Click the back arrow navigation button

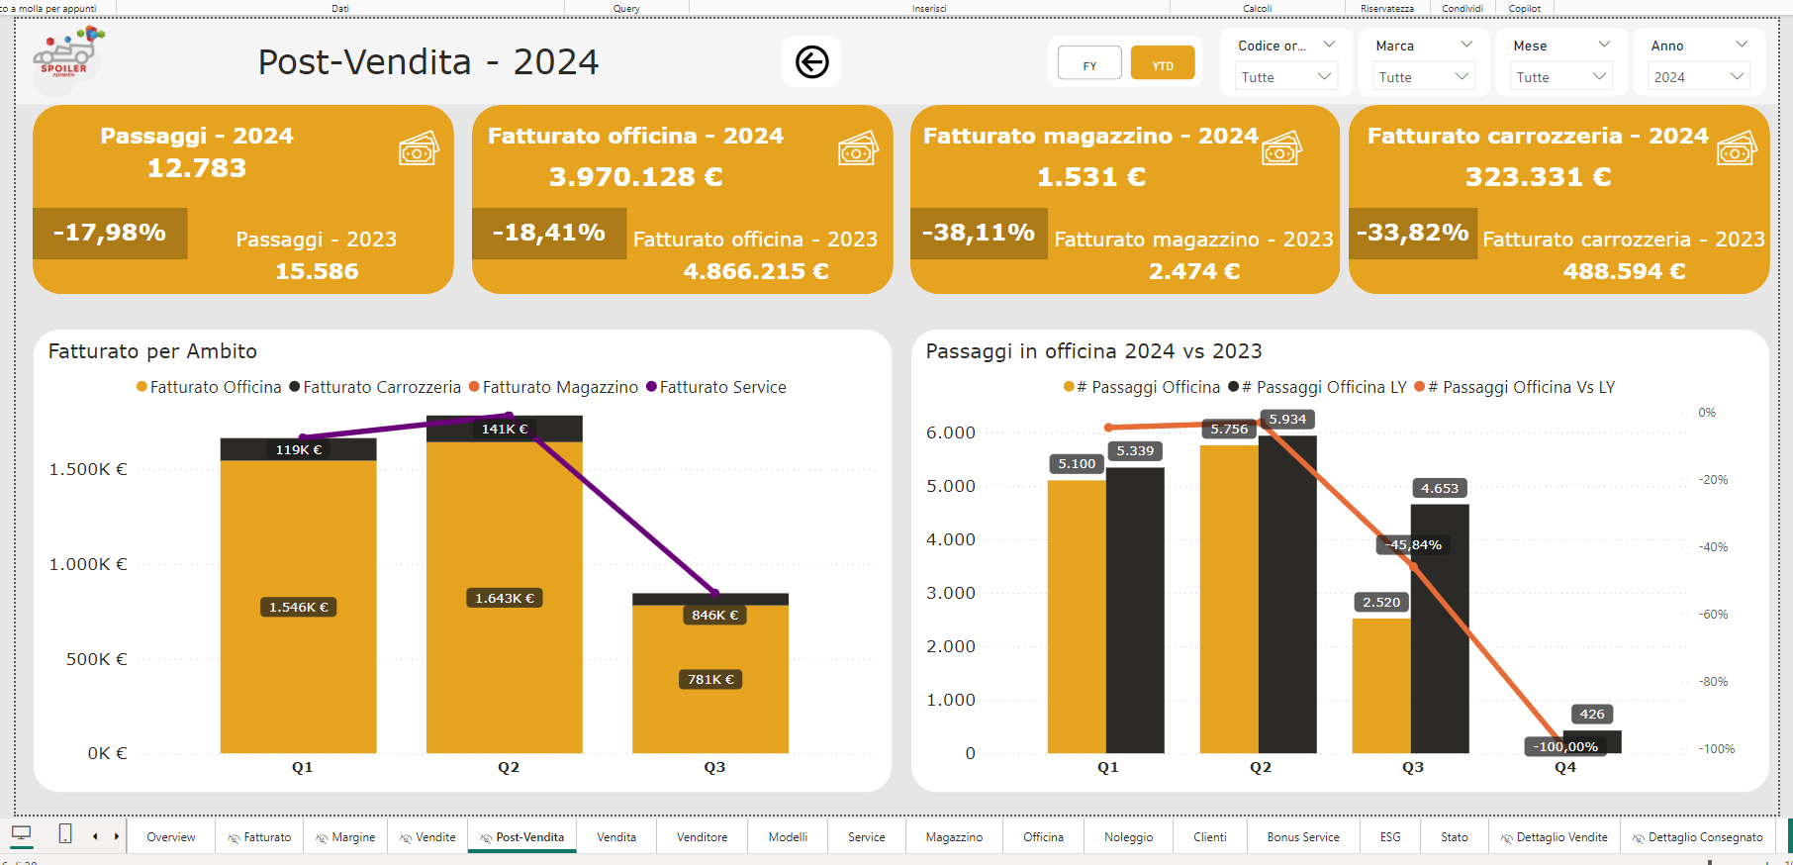coord(811,62)
